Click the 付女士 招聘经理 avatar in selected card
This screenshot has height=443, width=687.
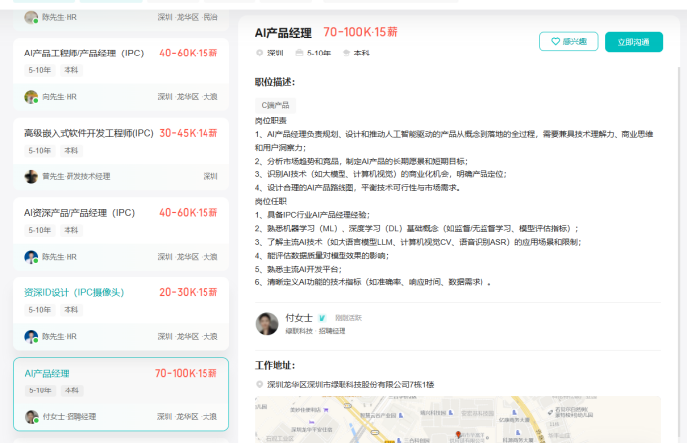pyautogui.click(x=31, y=417)
